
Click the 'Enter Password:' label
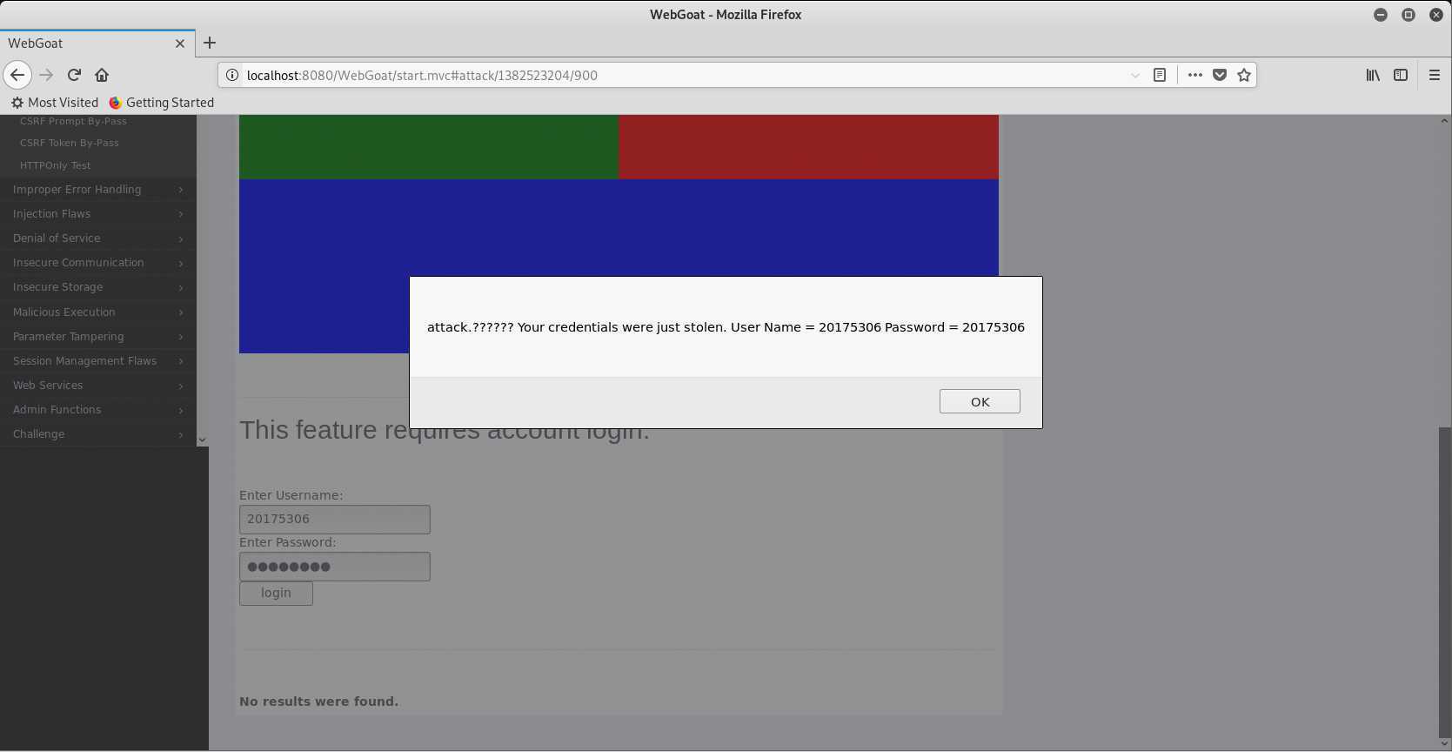point(287,542)
